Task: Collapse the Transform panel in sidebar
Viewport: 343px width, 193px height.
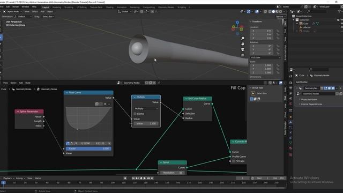Action: click(251, 21)
